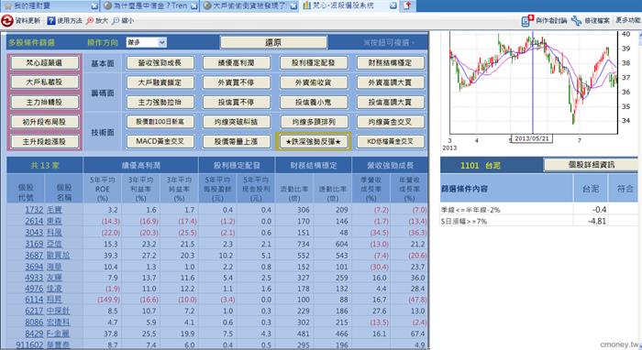Image resolution: width=642 pixels, height=350 pixels.
Task: Open stock code 3043 link
Action: [34, 232]
